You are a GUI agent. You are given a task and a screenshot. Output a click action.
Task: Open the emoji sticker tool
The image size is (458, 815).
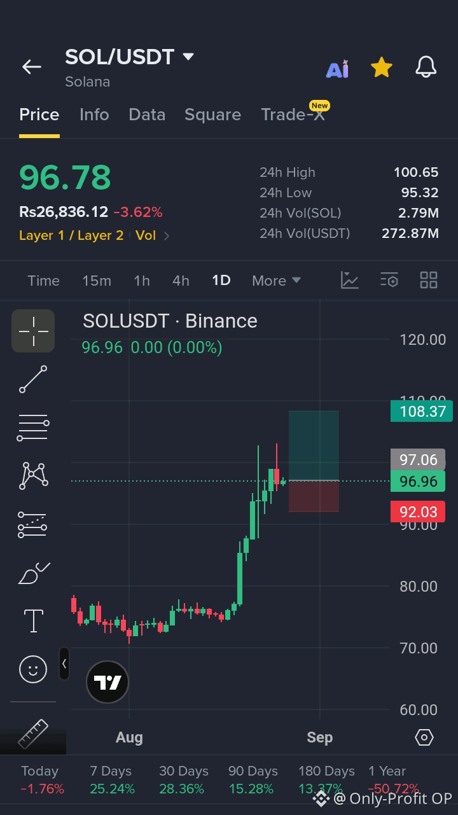pos(33,669)
